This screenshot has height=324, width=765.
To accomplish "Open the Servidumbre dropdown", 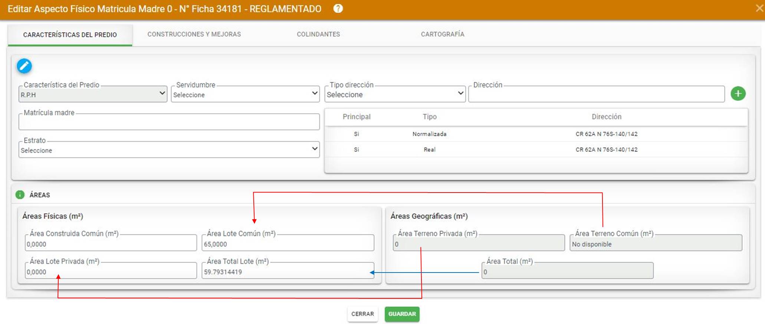I will point(245,94).
